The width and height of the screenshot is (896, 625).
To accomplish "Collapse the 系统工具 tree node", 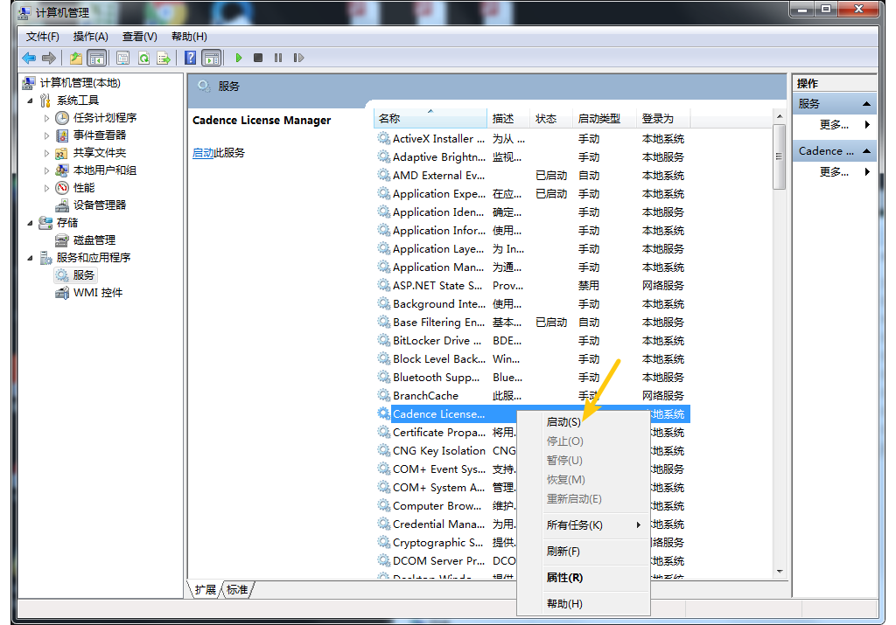I will [x=30, y=101].
